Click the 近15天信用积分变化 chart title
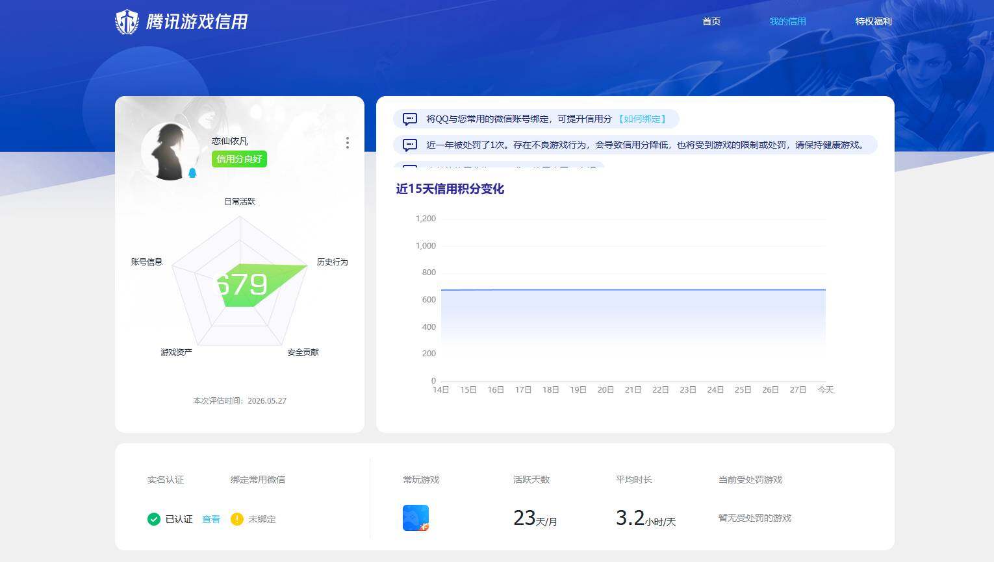The image size is (994, 562). (450, 189)
